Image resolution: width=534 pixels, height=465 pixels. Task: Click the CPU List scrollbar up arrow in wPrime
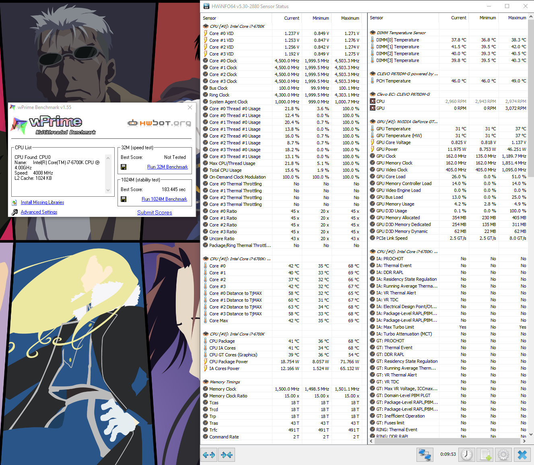(108, 158)
